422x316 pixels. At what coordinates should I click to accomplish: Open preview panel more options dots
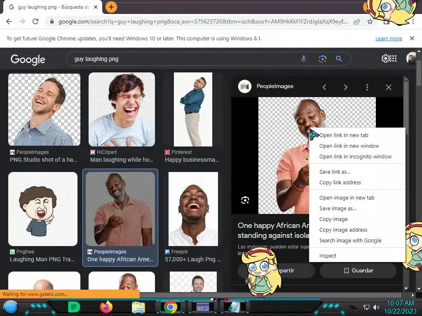pyautogui.click(x=367, y=87)
